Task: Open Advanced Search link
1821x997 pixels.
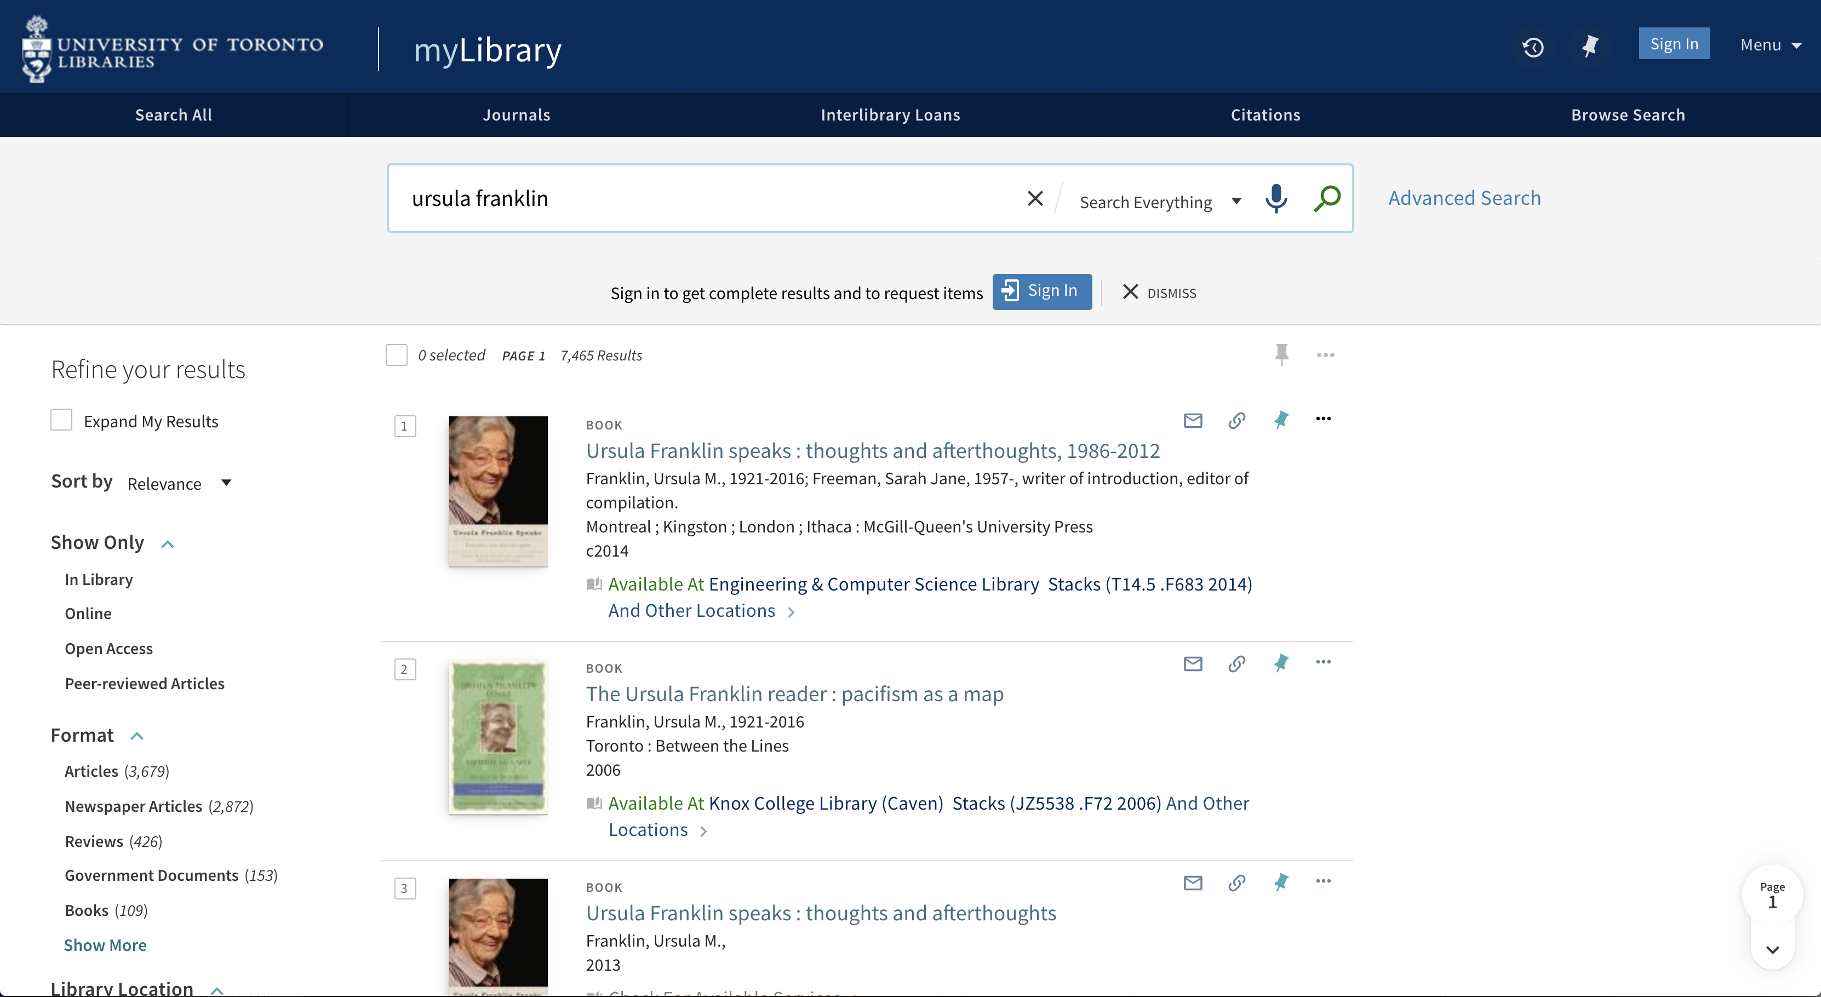Action: [x=1464, y=198]
